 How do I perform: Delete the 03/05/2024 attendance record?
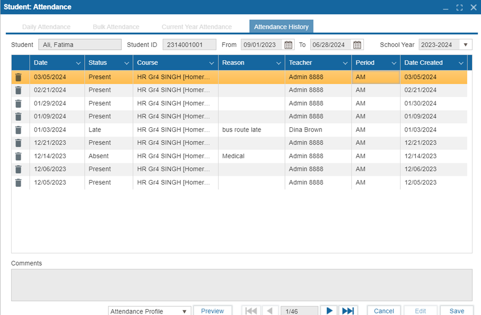tap(18, 77)
